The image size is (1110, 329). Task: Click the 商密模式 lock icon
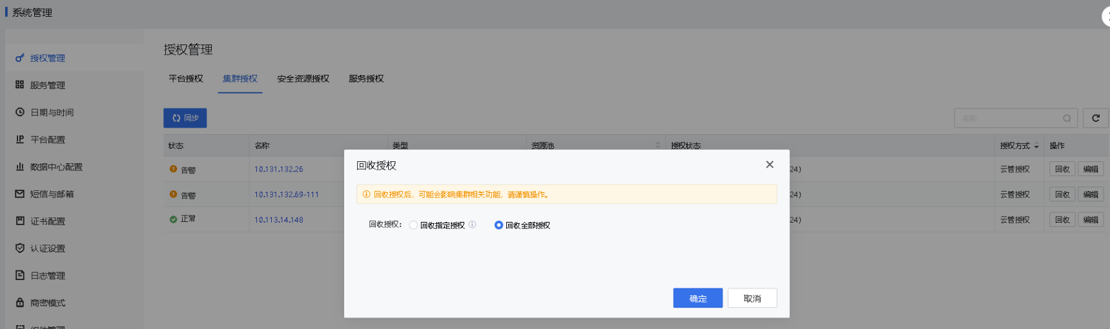click(20, 303)
